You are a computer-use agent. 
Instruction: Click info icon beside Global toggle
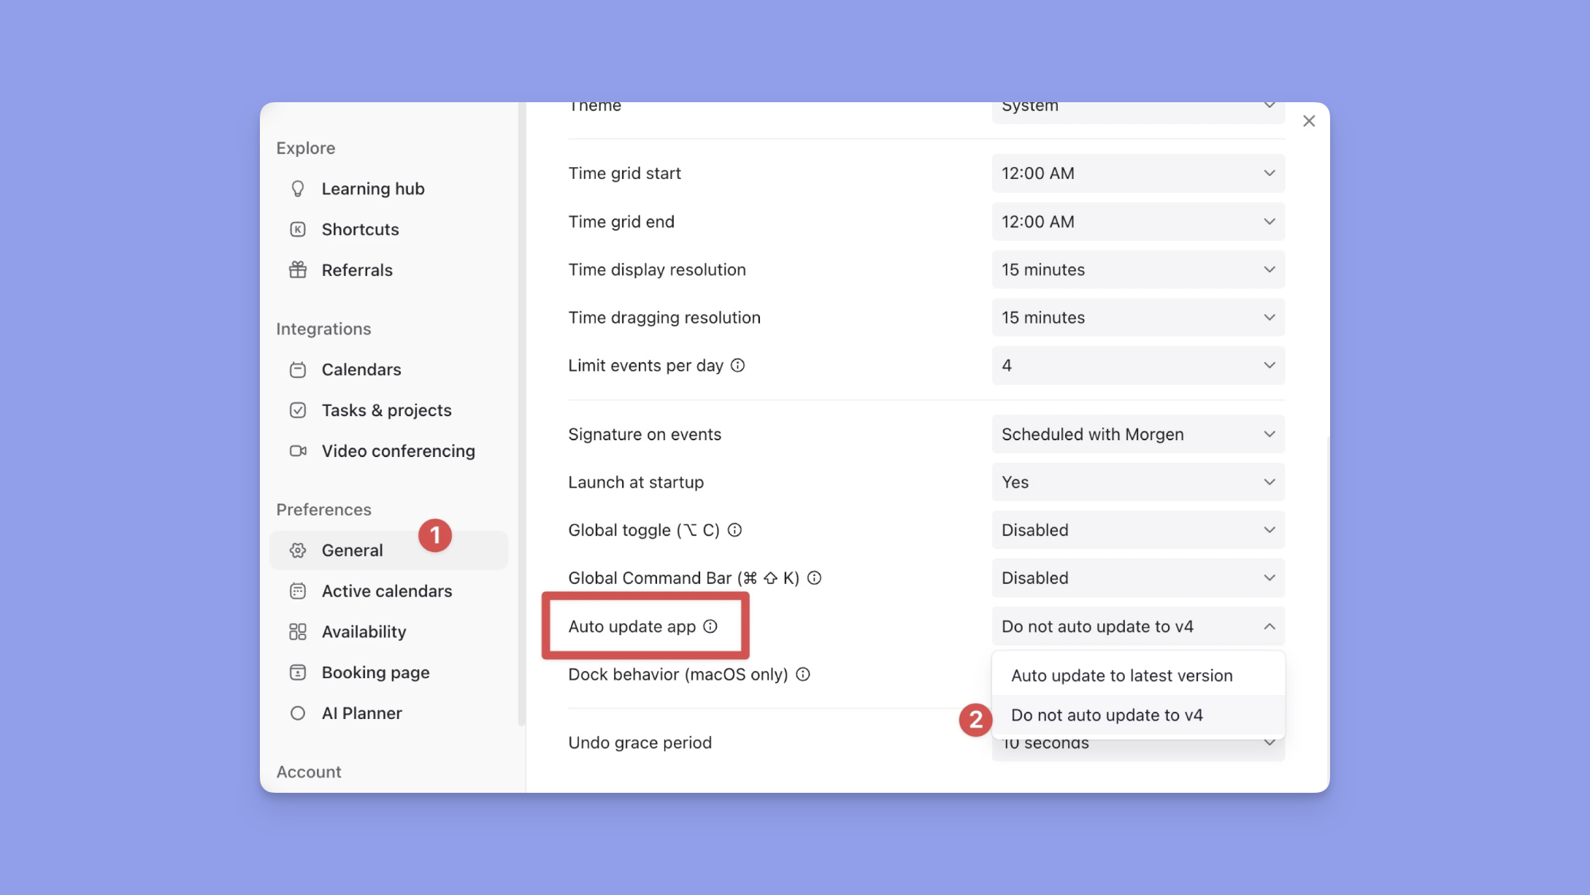735,530
